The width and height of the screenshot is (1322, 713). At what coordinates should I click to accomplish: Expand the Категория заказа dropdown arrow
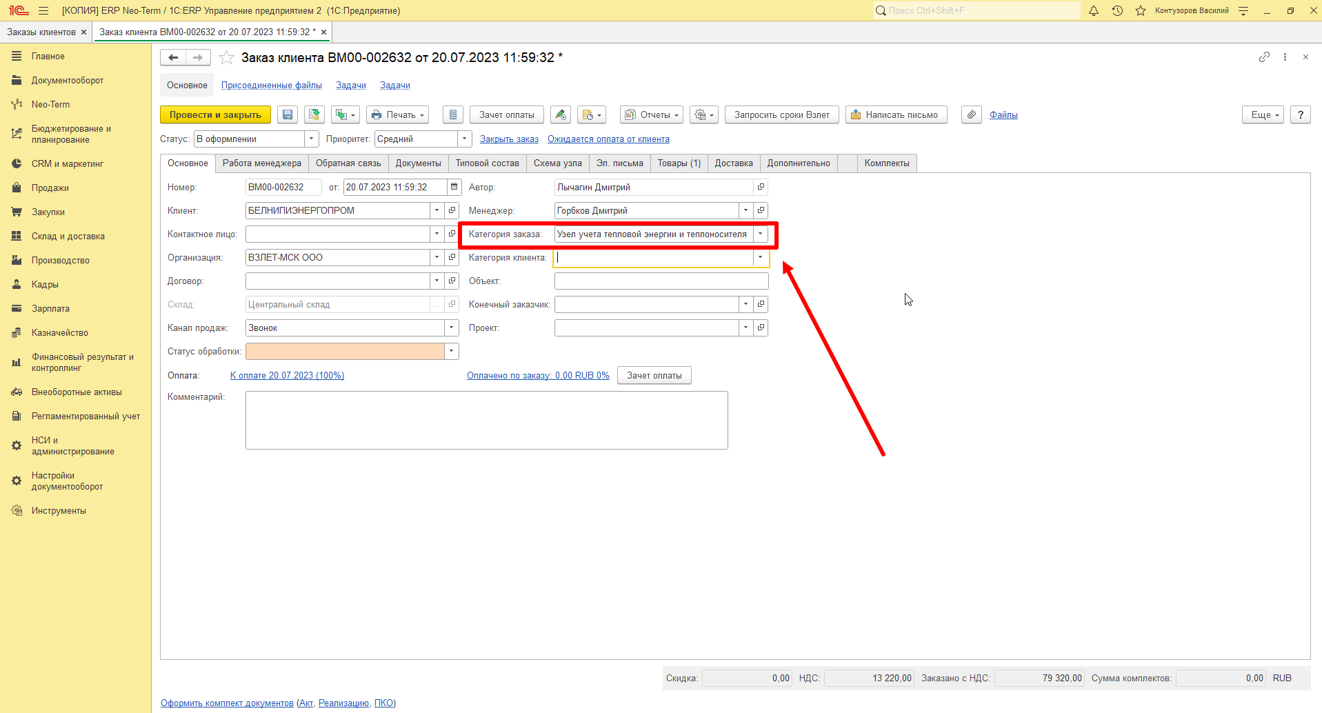[x=761, y=234]
